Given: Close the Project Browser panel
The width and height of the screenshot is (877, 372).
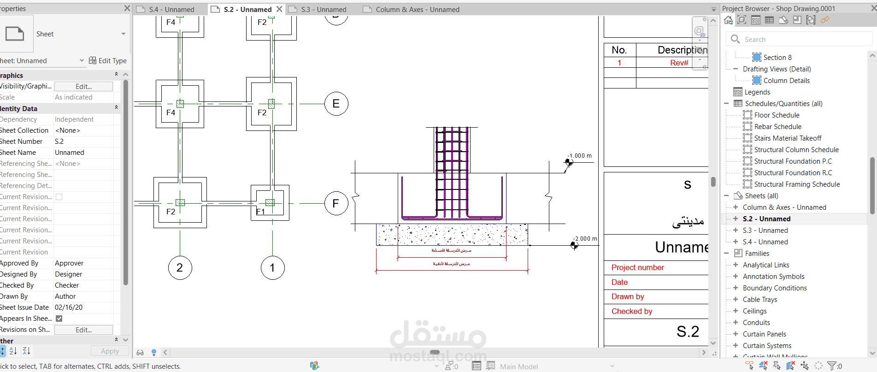Looking at the screenshot, I should 873,8.
